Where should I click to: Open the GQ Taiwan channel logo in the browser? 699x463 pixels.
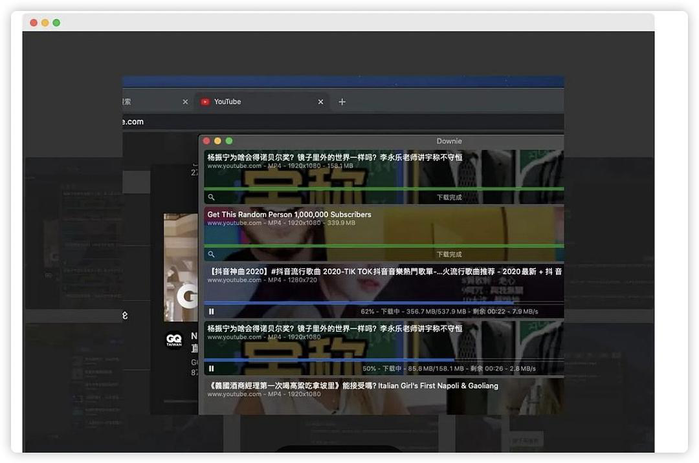[x=174, y=341]
